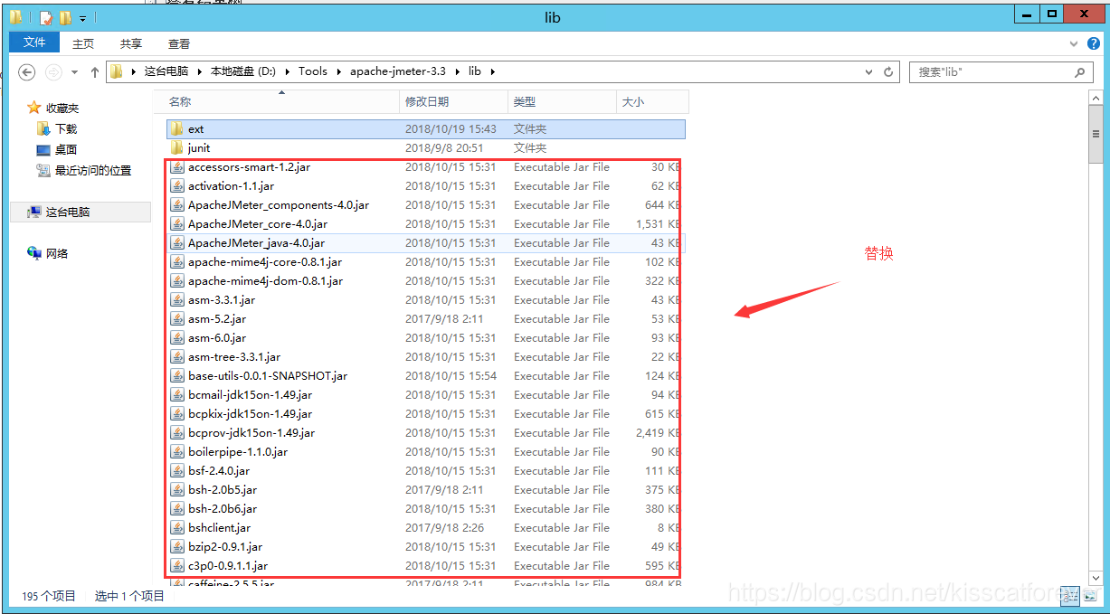The width and height of the screenshot is (1110, 614).
Task: Select activation-1.1.jar file icon
Action: [177, 185]
